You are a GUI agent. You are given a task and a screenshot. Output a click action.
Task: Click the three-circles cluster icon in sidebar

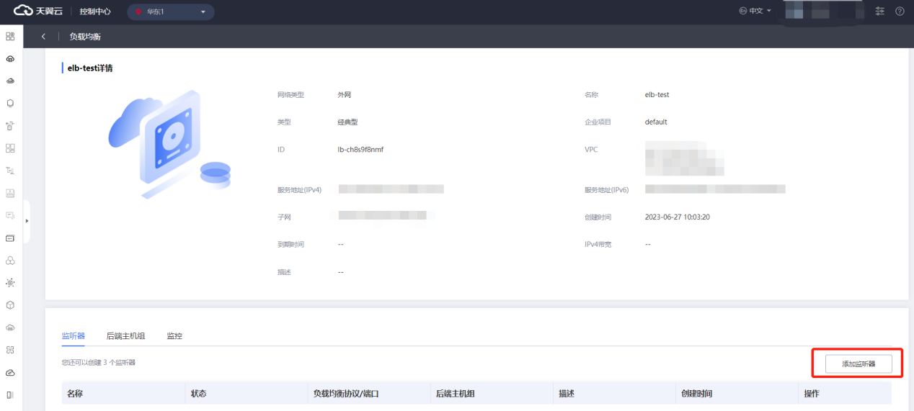coord(10,261)
